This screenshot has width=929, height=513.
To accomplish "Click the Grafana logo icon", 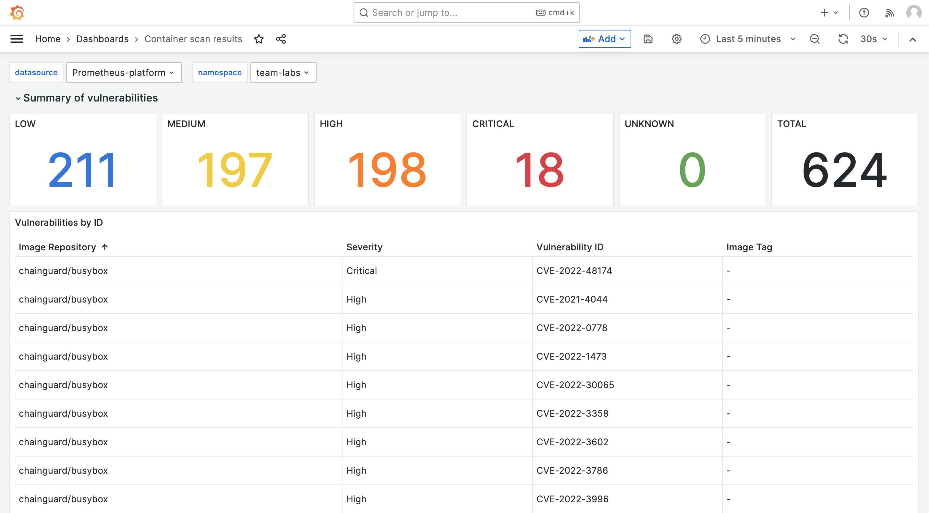I will tap(17, 13).
